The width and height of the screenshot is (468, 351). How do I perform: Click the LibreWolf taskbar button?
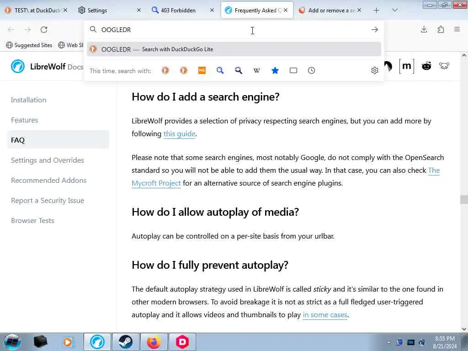click(x=97, y=342)
